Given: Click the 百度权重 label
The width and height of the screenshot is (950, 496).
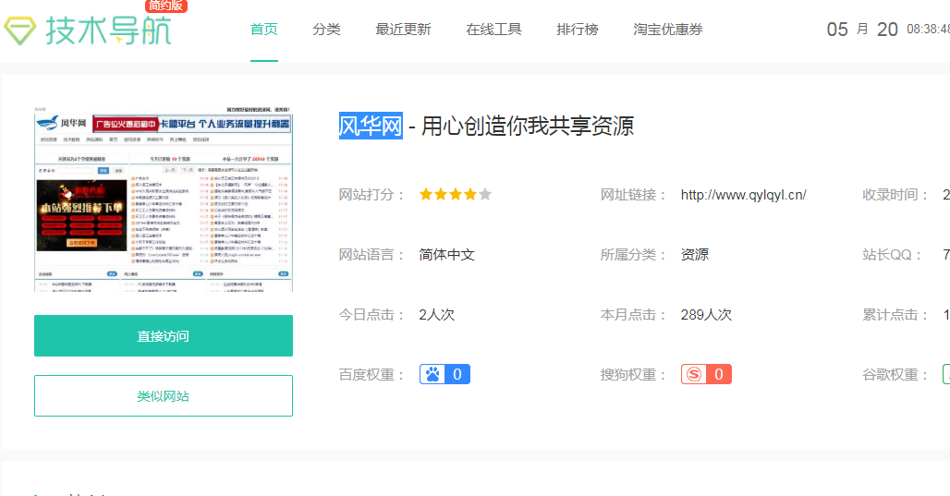Looking at the screenshot, I should (x=371, y=374).
